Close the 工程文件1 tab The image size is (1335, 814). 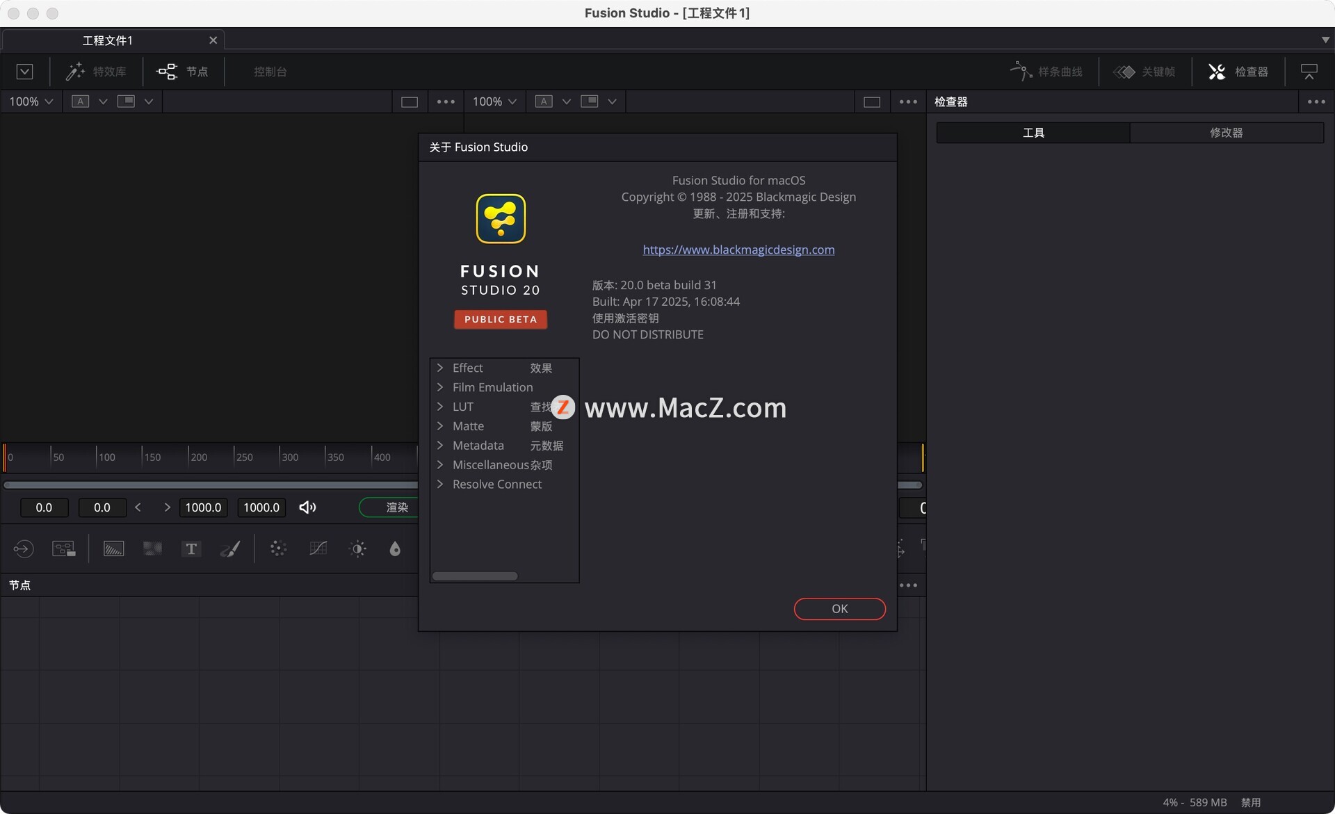coord(213,40)
